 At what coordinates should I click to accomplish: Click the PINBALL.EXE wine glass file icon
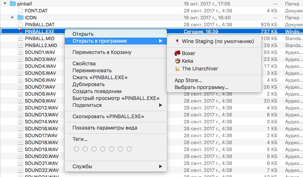20,31
